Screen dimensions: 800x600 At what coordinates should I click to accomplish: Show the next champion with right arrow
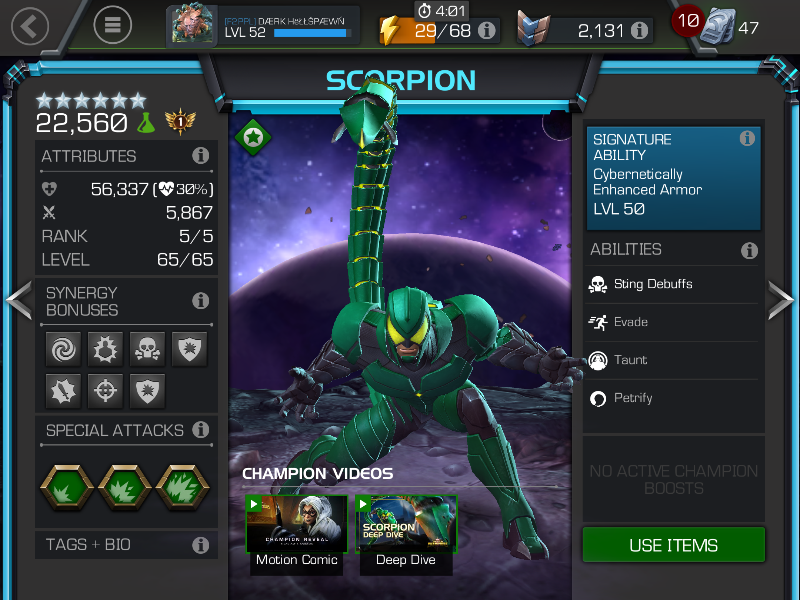point(781,300)
